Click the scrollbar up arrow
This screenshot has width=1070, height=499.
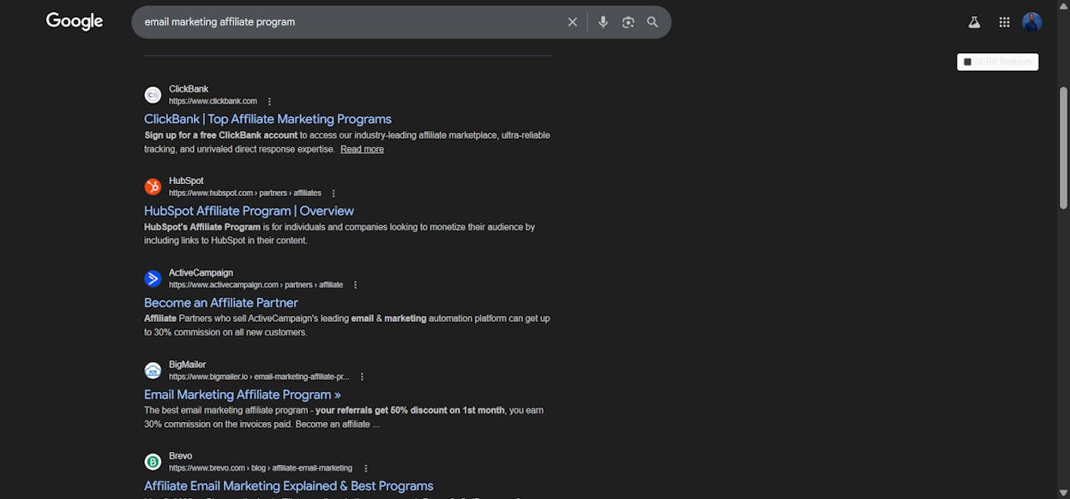(1064, 5)
